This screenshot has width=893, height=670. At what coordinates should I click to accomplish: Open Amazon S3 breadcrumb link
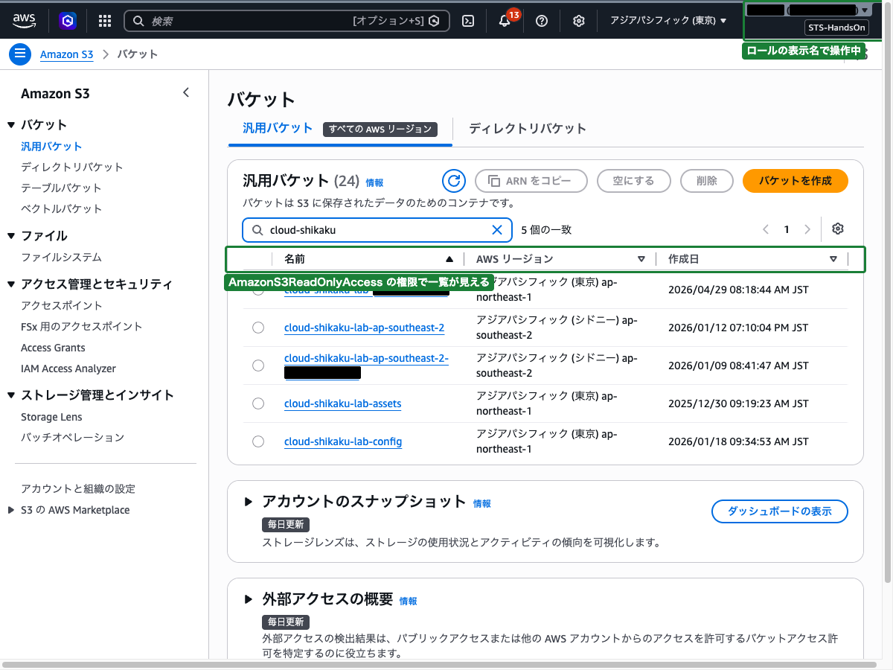coord(67,54)
